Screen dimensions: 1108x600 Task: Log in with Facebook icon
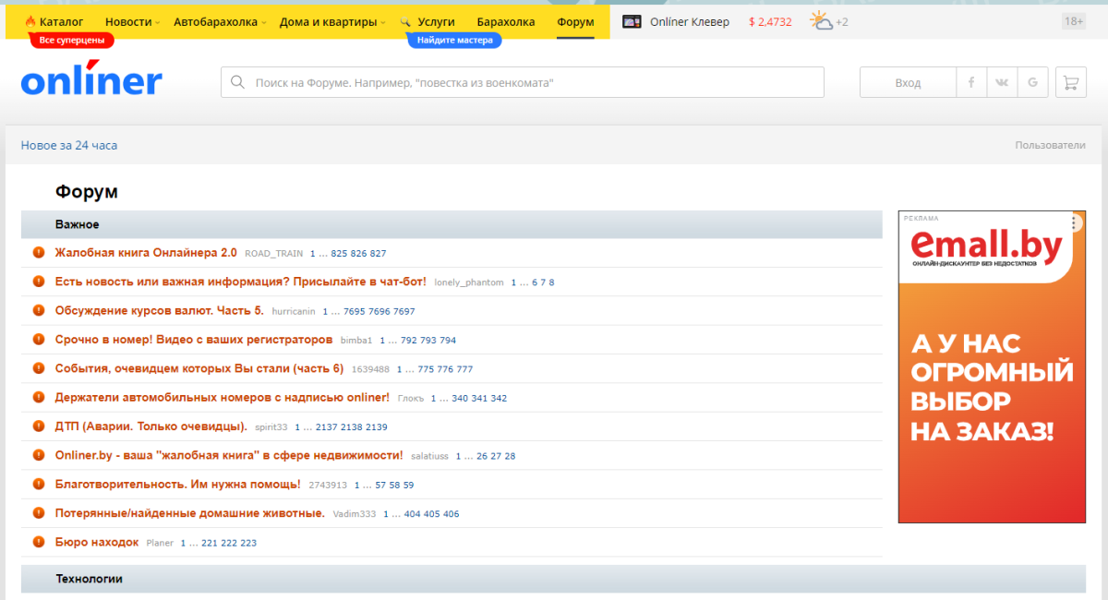pos(970,82)
